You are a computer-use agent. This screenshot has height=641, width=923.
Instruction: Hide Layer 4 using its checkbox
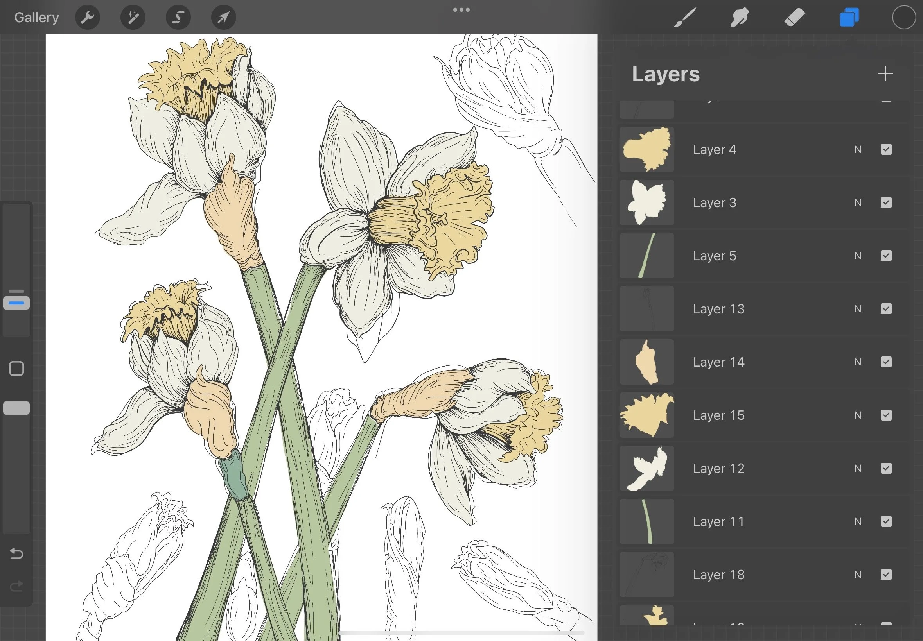coord(886,149)
